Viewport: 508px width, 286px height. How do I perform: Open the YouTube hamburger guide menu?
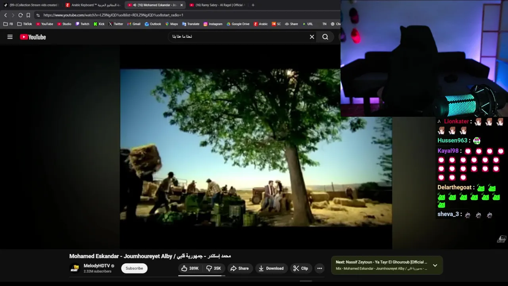point(10,37)
